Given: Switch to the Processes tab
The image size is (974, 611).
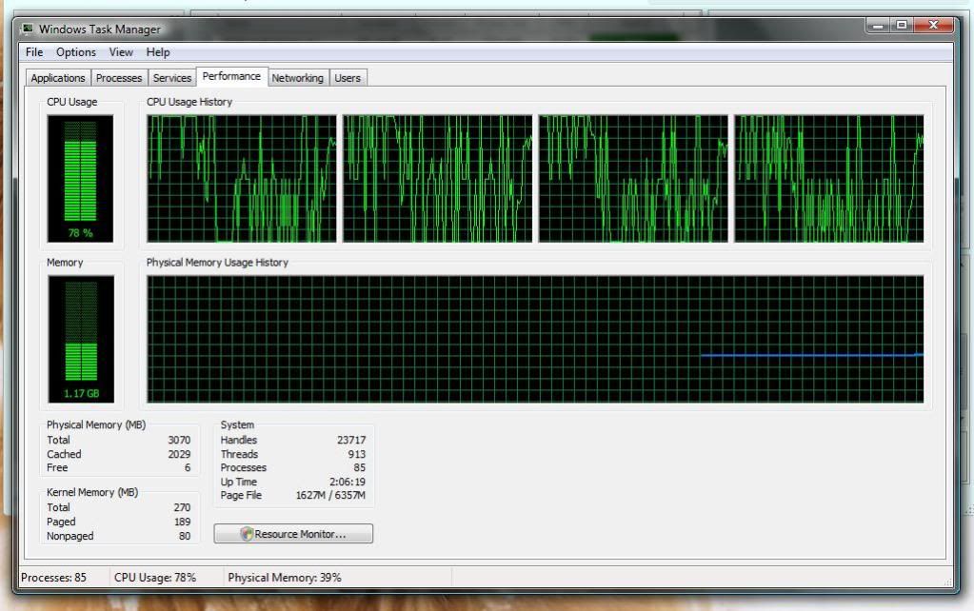Looking at the screenshot, I should tap(119, 78).
